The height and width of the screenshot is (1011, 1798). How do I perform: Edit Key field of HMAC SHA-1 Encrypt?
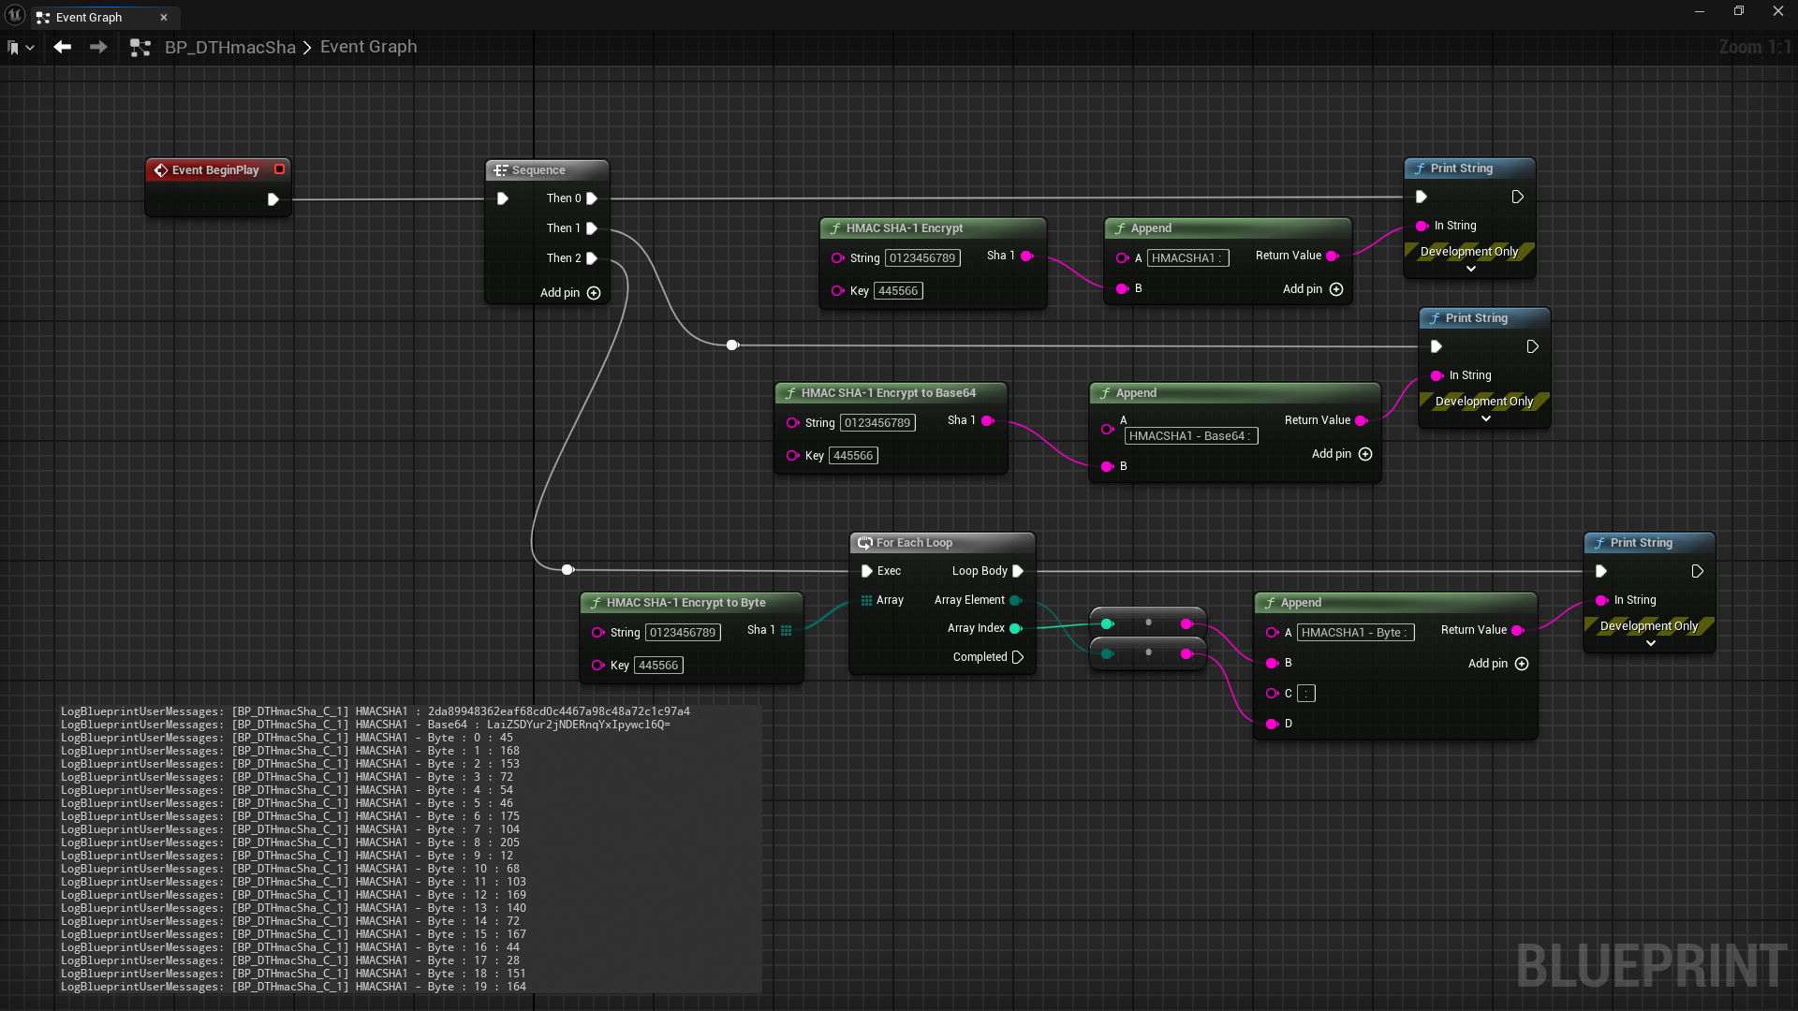click(897, 291)
